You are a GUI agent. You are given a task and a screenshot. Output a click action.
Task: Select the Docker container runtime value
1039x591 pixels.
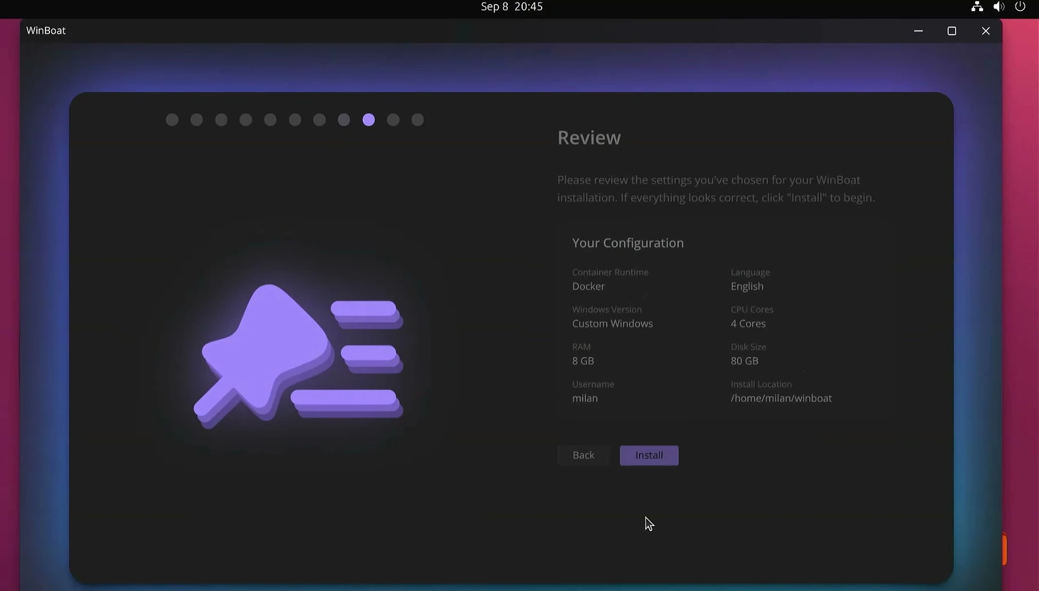point(588,286)
